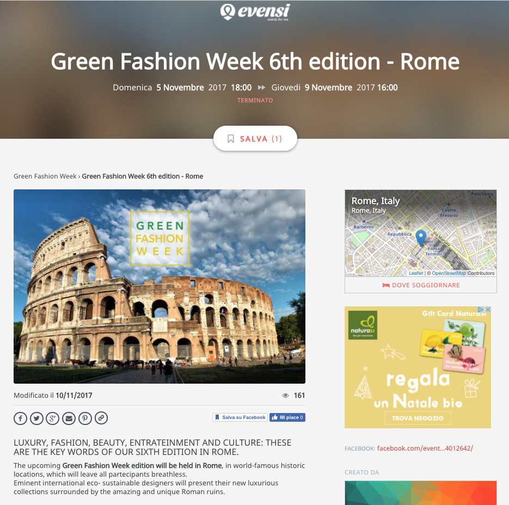The height and width of the screenshot is (505, 509).
Task: Pin event with Pinterest icon
Action: [x=85, y=418]
